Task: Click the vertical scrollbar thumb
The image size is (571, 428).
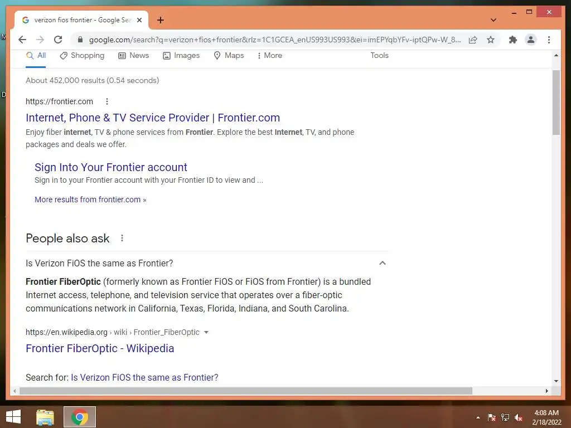Action: pos(556,103)
